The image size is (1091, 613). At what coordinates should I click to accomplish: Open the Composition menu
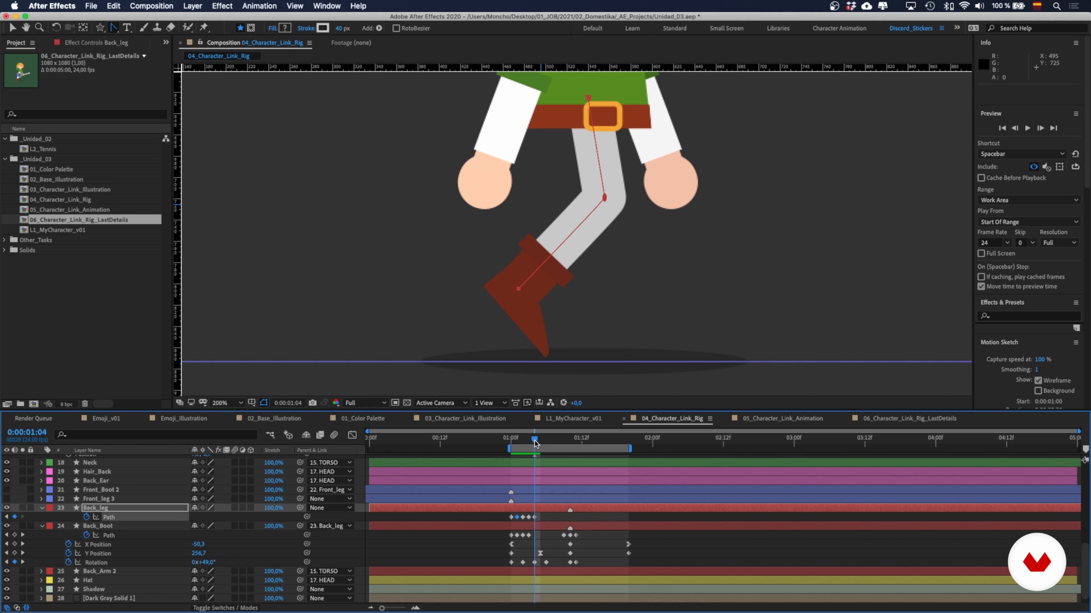151,6
